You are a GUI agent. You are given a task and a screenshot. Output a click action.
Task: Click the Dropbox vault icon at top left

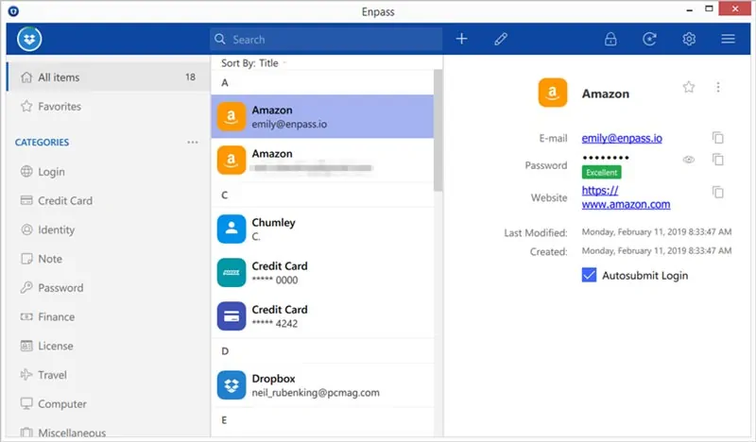click(29, 39)
